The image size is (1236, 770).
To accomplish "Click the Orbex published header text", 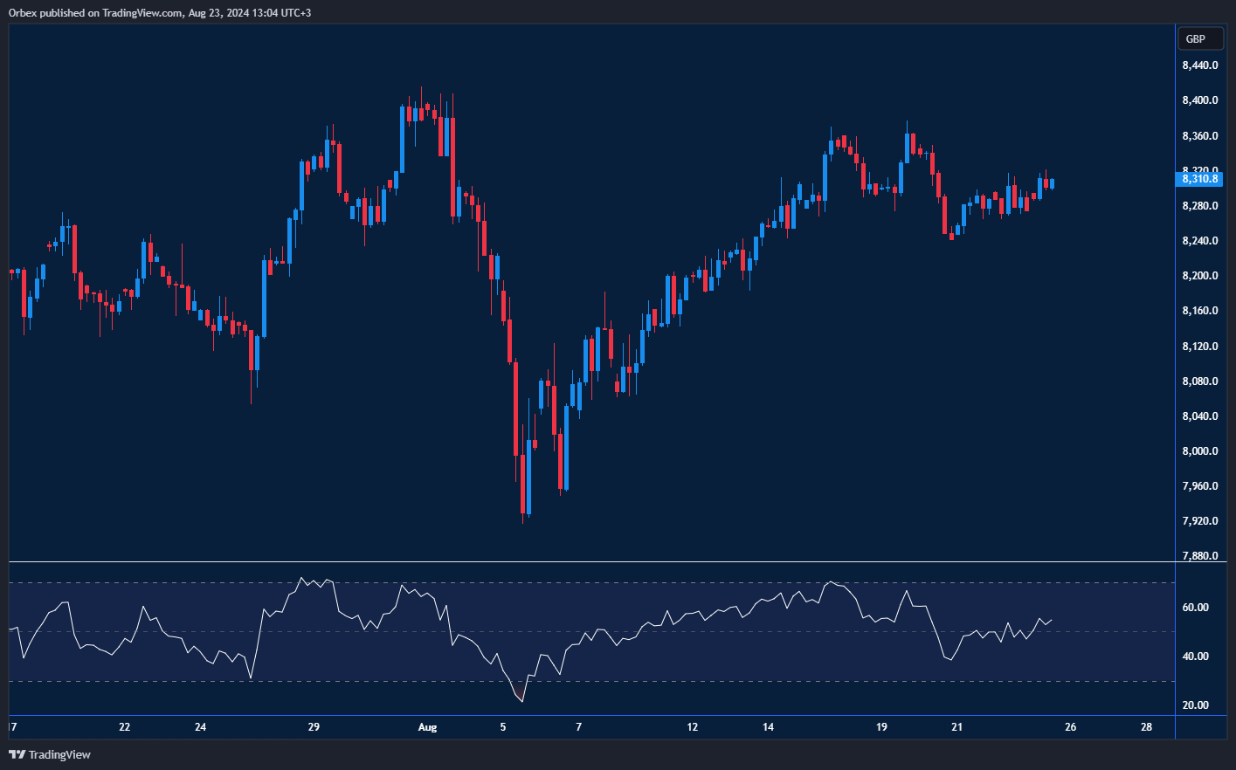I will click(x=160, y=12).
